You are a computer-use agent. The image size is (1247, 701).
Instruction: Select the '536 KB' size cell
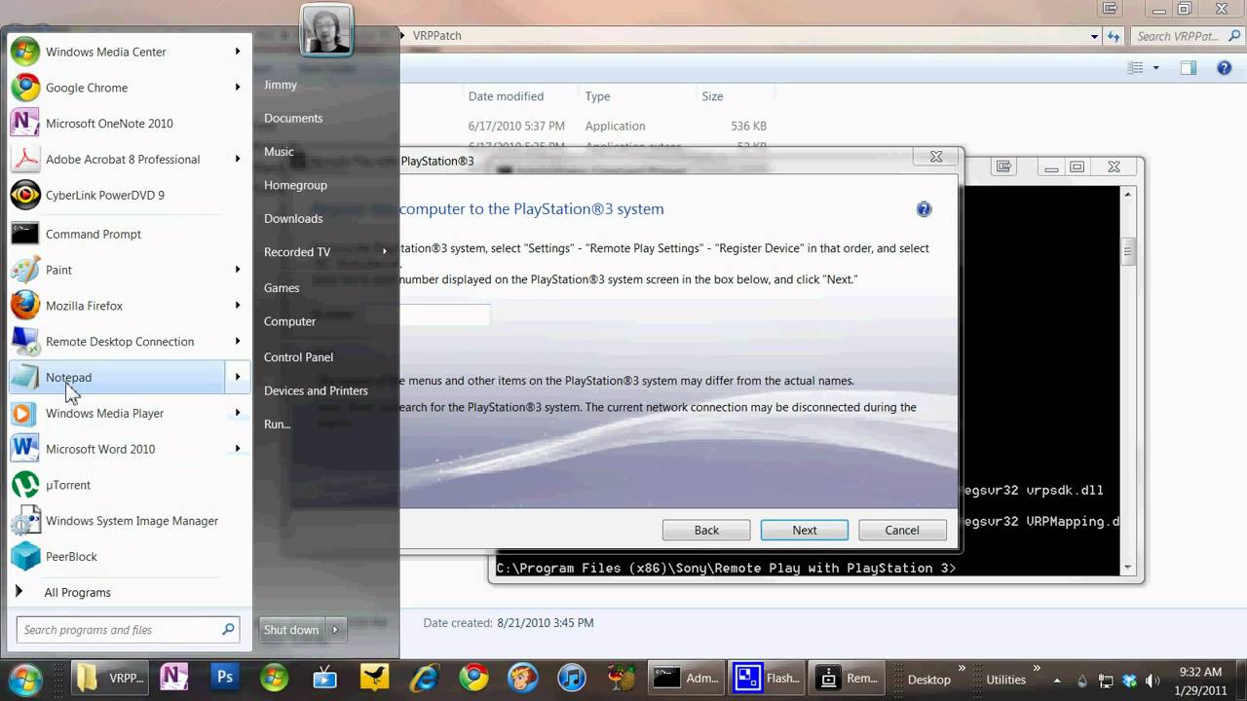click(x=748, y=127)
